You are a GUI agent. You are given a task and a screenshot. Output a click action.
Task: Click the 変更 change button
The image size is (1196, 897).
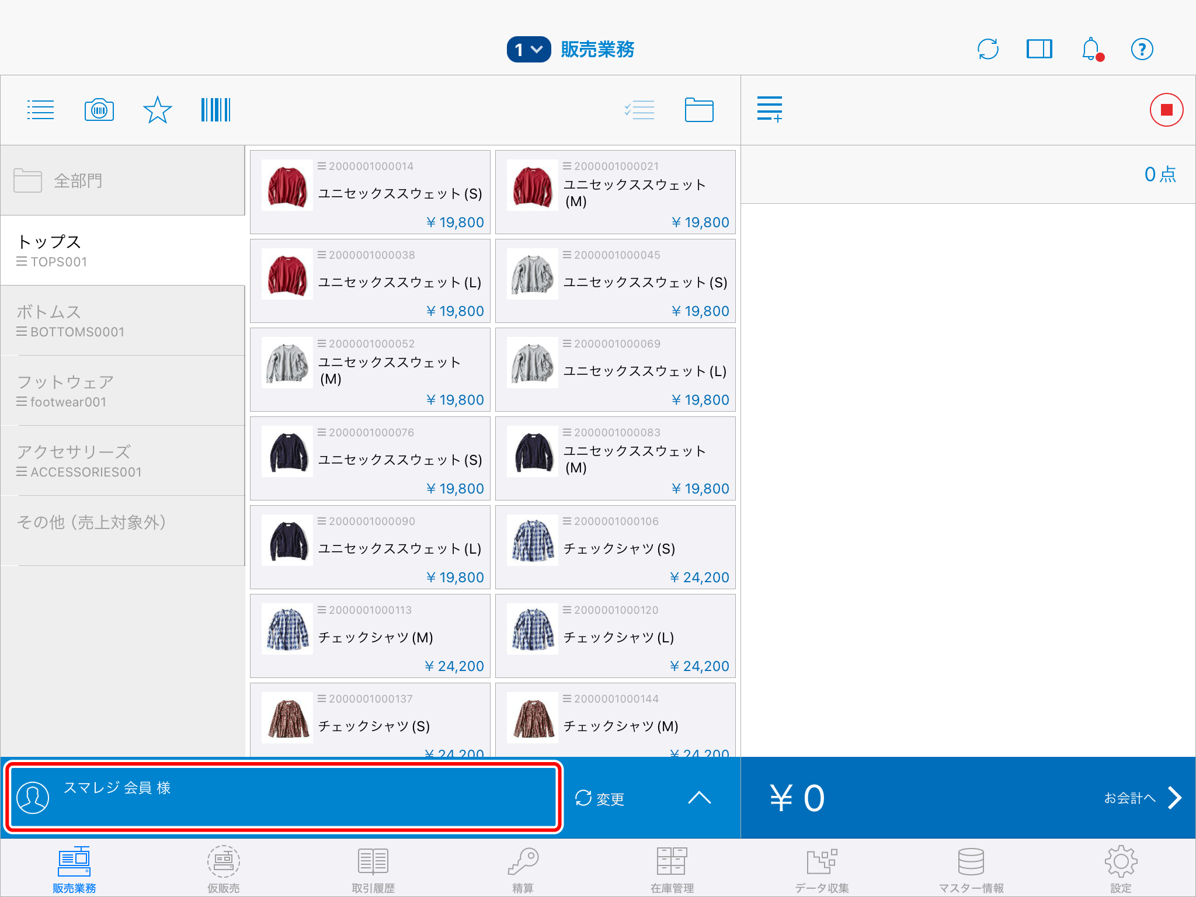600,798
